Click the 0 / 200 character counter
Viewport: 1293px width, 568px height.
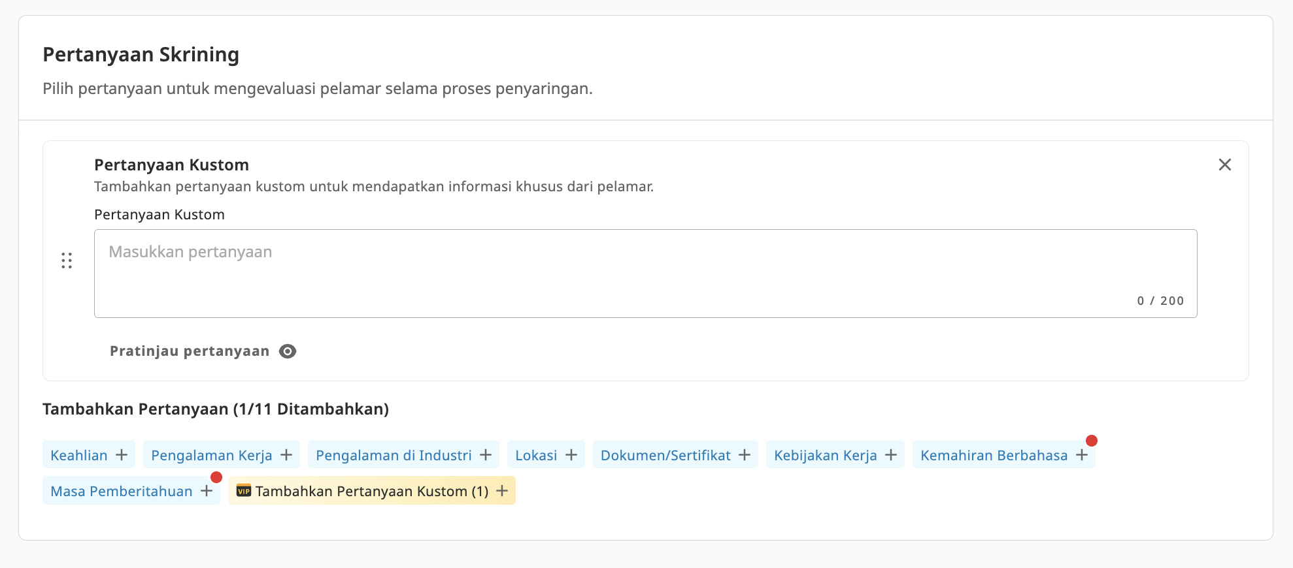1160,301
